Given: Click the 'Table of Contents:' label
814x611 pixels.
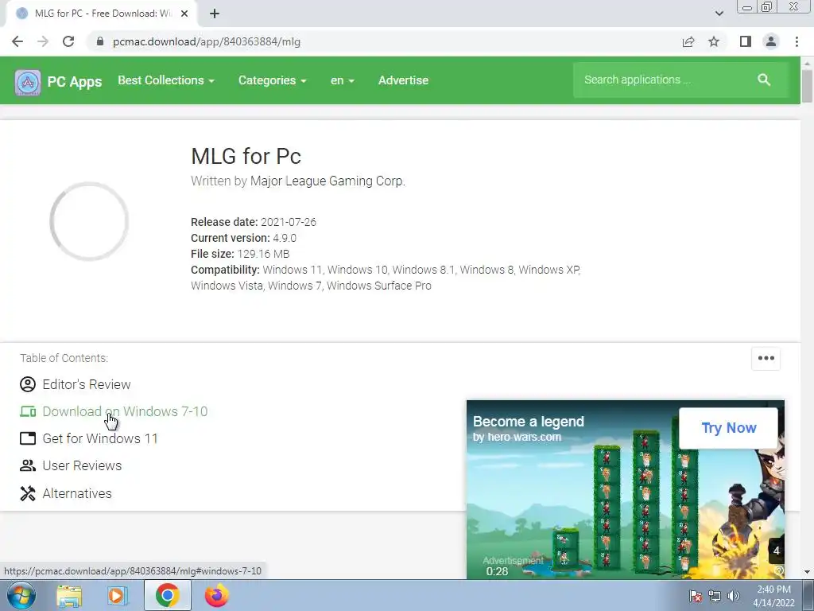Looking at the screenshot, I should click(x=64, y=358).
